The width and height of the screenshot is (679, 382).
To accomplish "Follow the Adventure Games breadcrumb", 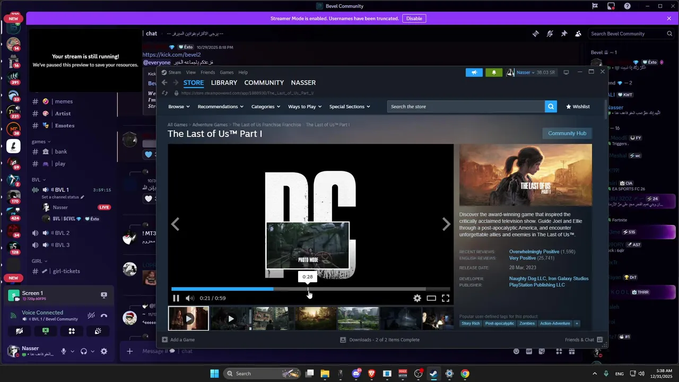I will pos(210,125).
